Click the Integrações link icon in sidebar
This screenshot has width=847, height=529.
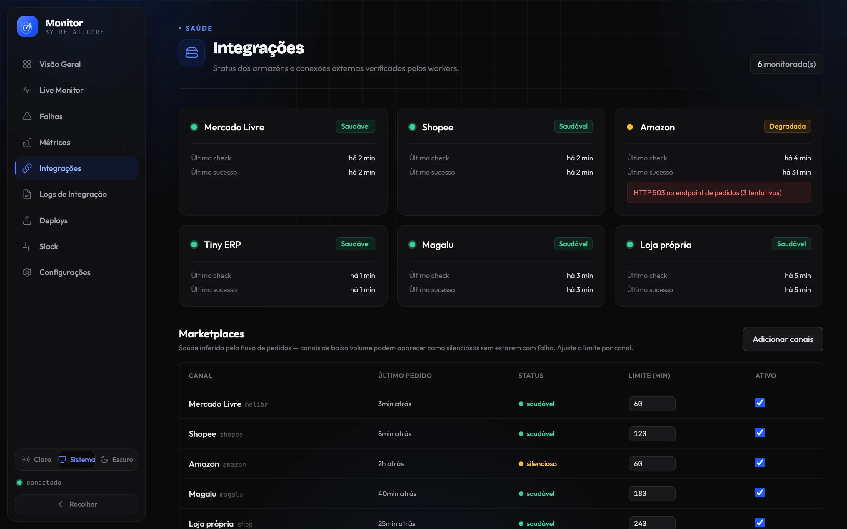point(27,168)
